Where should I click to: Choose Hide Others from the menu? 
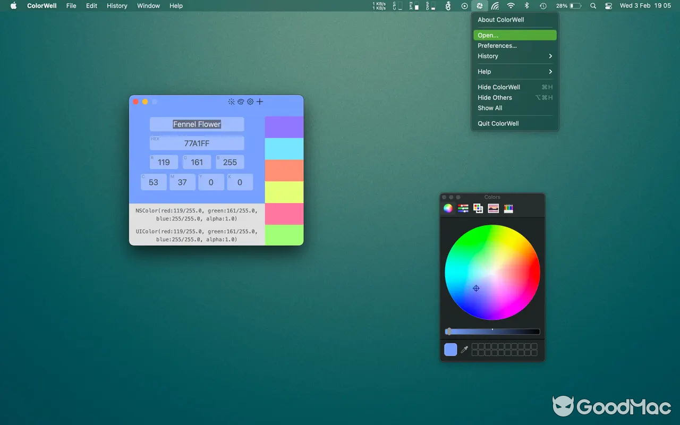(495, 97)
